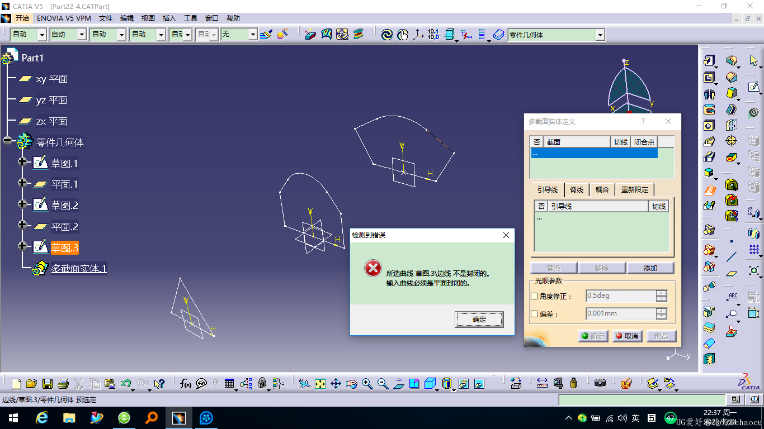The height and width of the screenshot is (429, 764).
Task: Select the highlighted section row
Action: tap(594, 153)
